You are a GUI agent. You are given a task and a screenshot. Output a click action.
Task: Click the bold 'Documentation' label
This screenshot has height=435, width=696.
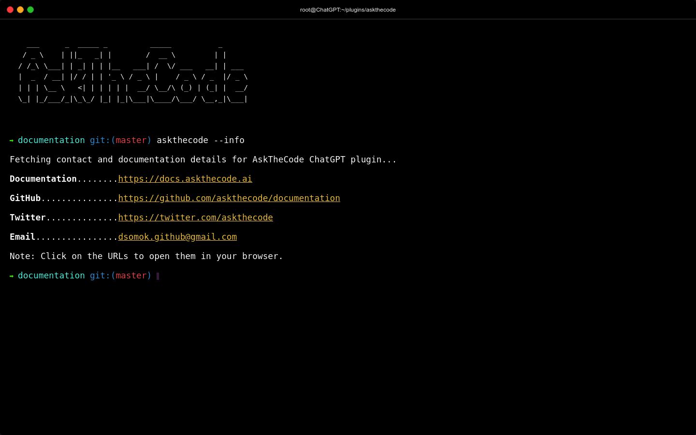pyautogui.click(x=43, y=179)
